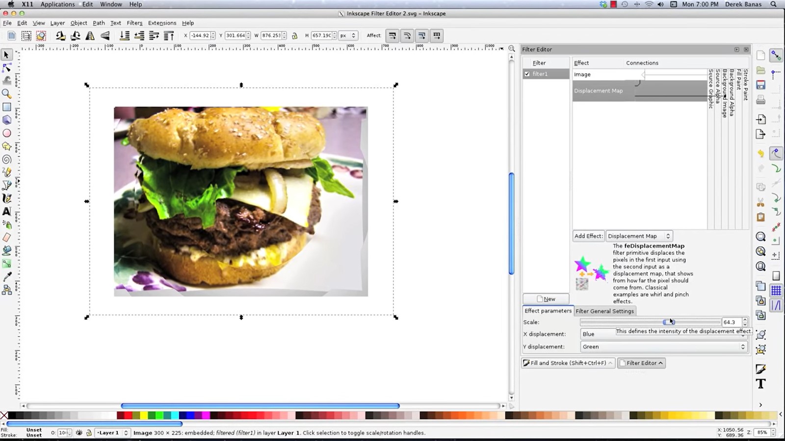The width and height of the screenshot is (785, 441).
Task: Select the Star polygon tool
Action: pyautogui.click(x=7, y=146)
